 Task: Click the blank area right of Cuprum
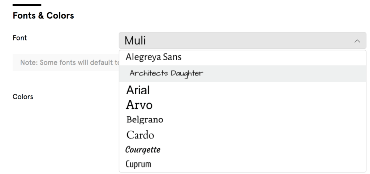pos(258,164)
